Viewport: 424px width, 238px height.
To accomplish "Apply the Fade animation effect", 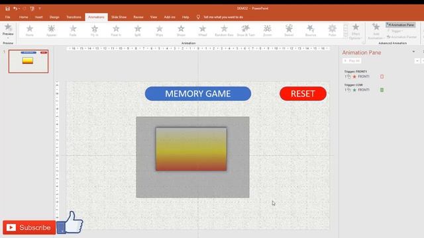I will click(x=73, y=30).
